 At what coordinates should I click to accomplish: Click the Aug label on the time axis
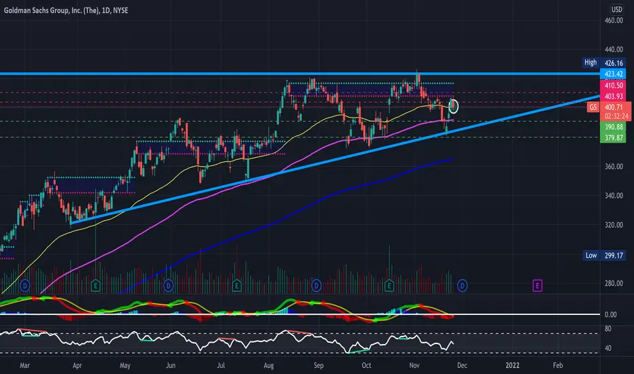[x=269, y=365]
